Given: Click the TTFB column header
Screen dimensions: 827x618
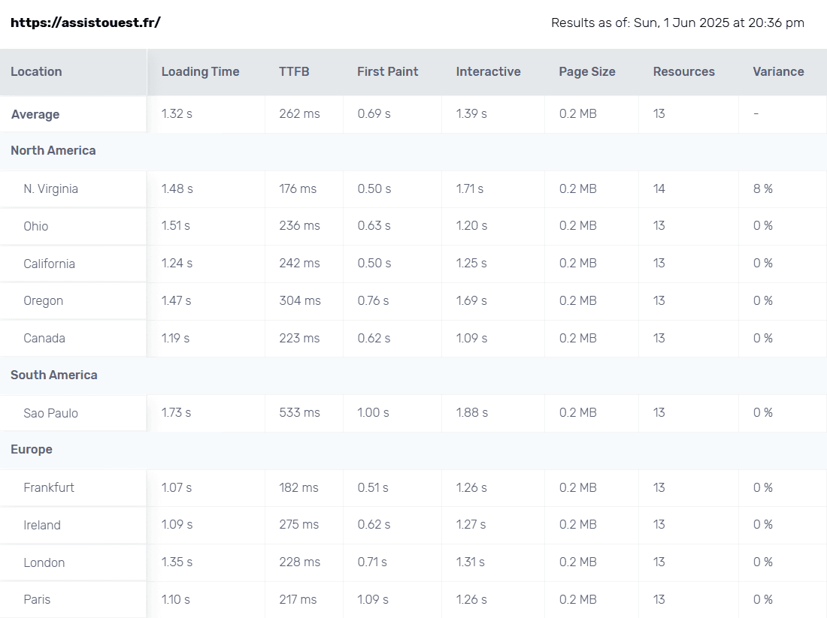Looking at the screenshot, I should point(294,72).
